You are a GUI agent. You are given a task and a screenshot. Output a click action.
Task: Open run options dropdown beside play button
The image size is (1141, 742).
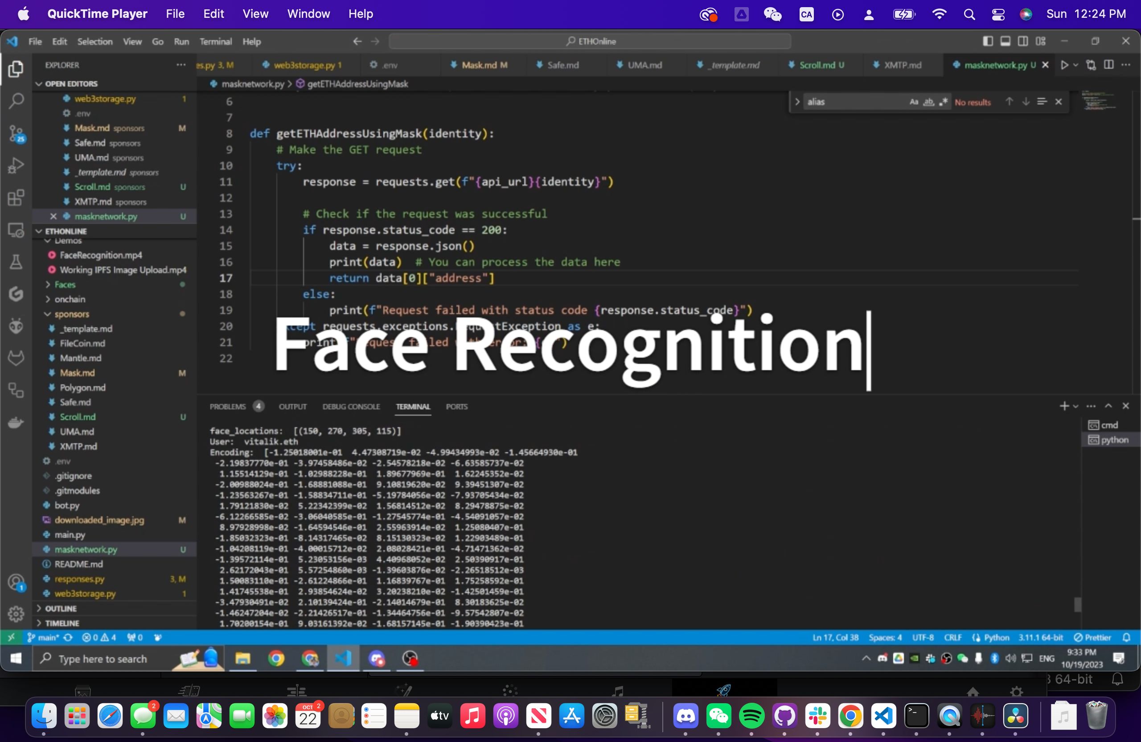[1075, 65]
